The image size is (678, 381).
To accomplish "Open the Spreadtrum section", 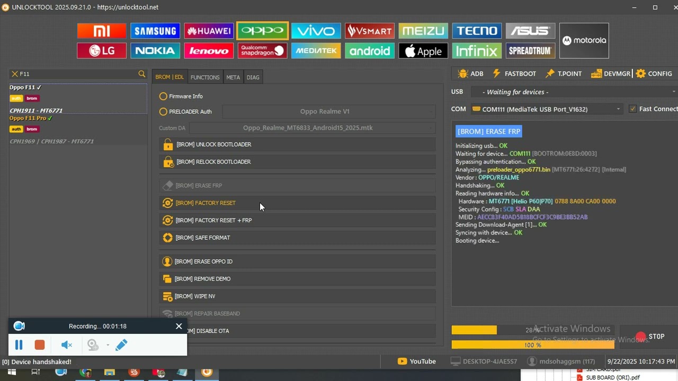I will (530, 51).
